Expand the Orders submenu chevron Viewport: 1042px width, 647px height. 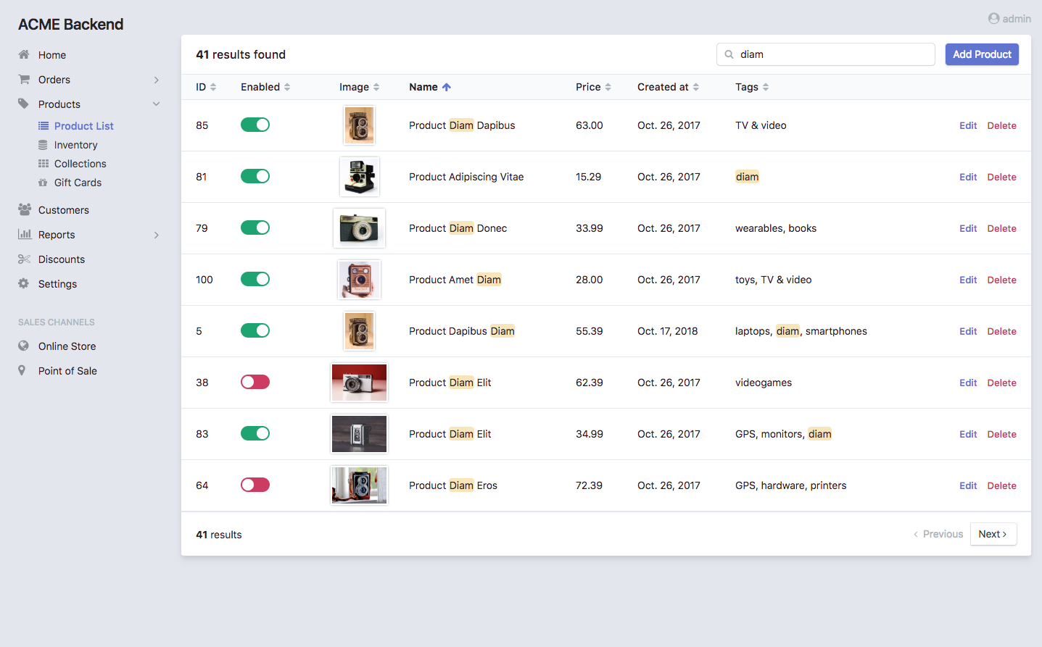156,80
